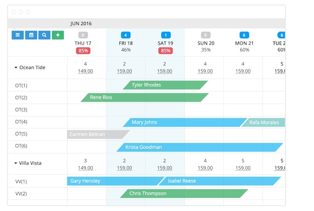Open the Isabel Reese reservation bar
The image size is (314, 211).
219,181
